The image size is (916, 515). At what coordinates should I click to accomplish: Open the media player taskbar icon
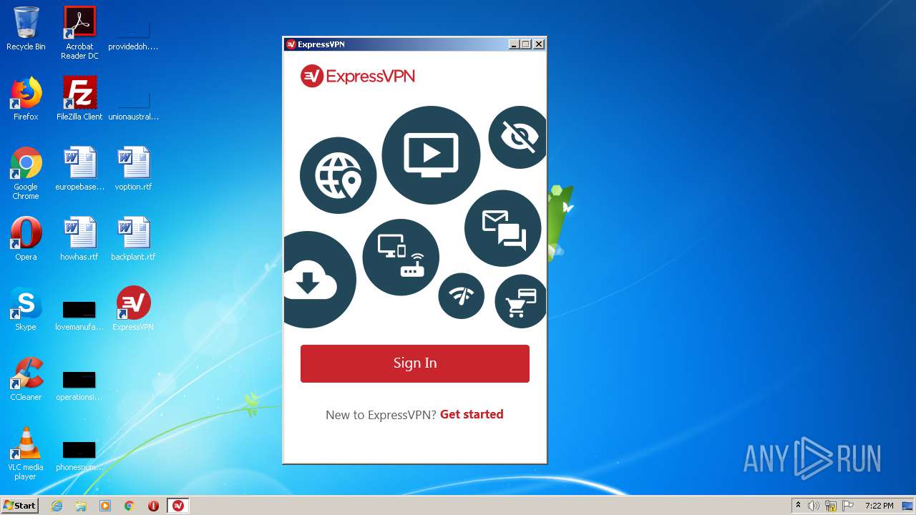click(x=105, y=506)
